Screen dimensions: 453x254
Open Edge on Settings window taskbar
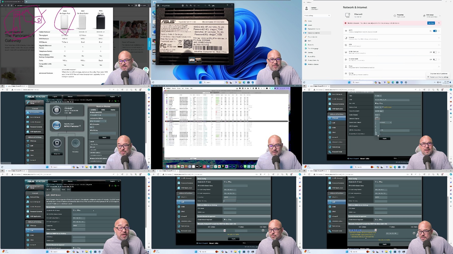(393, 82)
